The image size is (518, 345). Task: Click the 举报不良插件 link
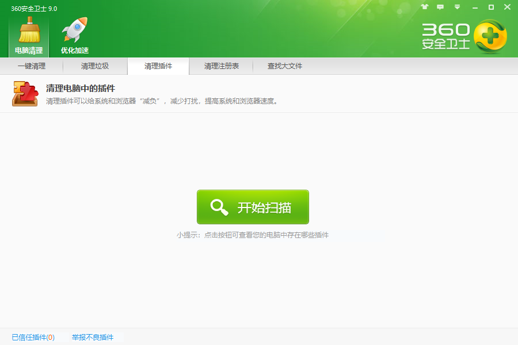tap(93, 337)
